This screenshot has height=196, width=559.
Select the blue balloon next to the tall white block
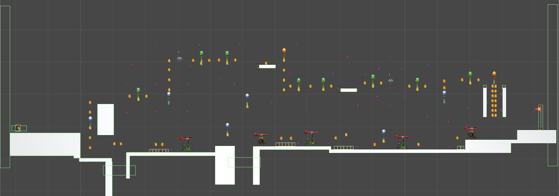[90, 122]
